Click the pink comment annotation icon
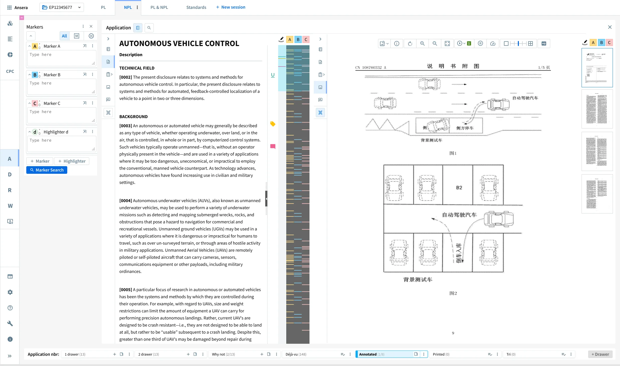Viewport: 620px width, 366px height. click(273, 146)
